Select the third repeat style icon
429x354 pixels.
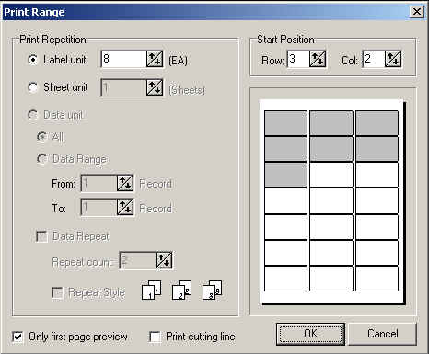tap(213, 290)
